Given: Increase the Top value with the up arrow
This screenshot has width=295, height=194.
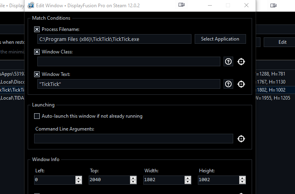Looking at the screenshot, I should click(x=133, y=178).
